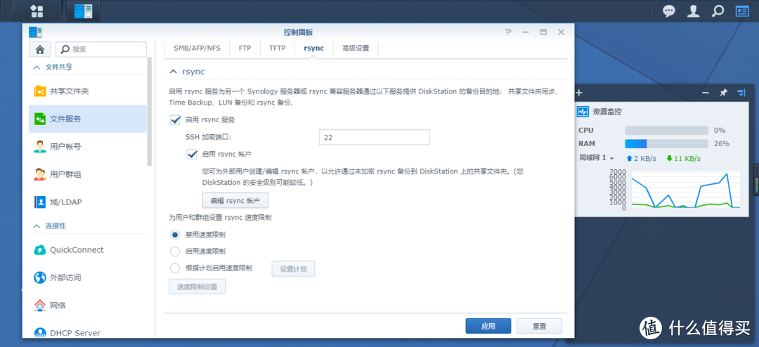Click the control panel 搜索 search box

point(101,49)
